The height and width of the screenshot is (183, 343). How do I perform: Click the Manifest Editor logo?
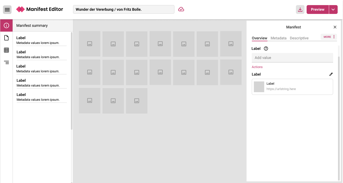click(40, 9)
